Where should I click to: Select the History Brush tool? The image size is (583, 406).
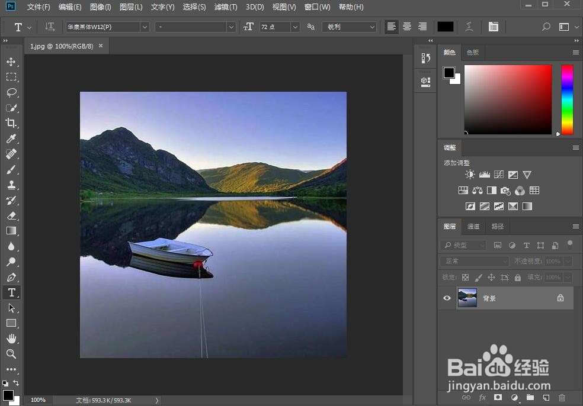click(x=11, y=200)
